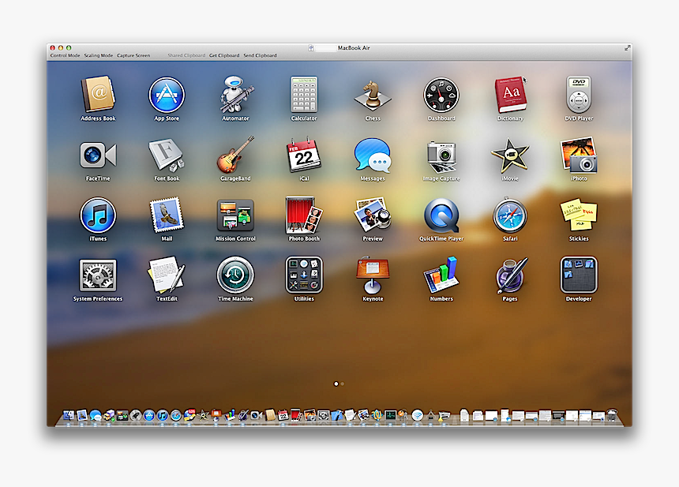
Task: Open iPhoto in the Launchpad grid
Action: coord(579,155)
